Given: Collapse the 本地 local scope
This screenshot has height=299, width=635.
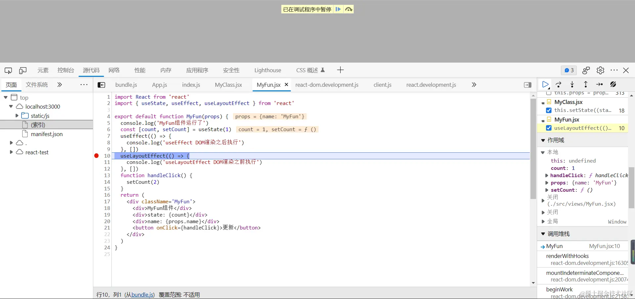Looking at the screenshot, I should tap(543, 152).
